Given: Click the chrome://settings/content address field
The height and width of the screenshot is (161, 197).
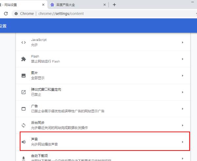Looking at the screenshot, I should 61,13.
